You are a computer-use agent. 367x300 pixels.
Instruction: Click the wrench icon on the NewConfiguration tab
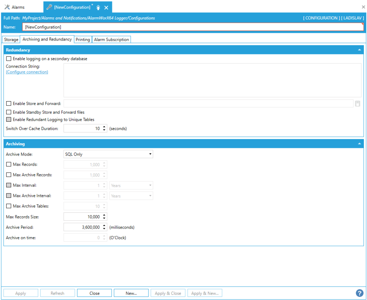pyautogui.click(x=49, y=7)
